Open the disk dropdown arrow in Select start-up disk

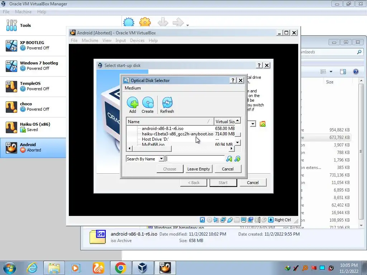click(x=253, y=124)
